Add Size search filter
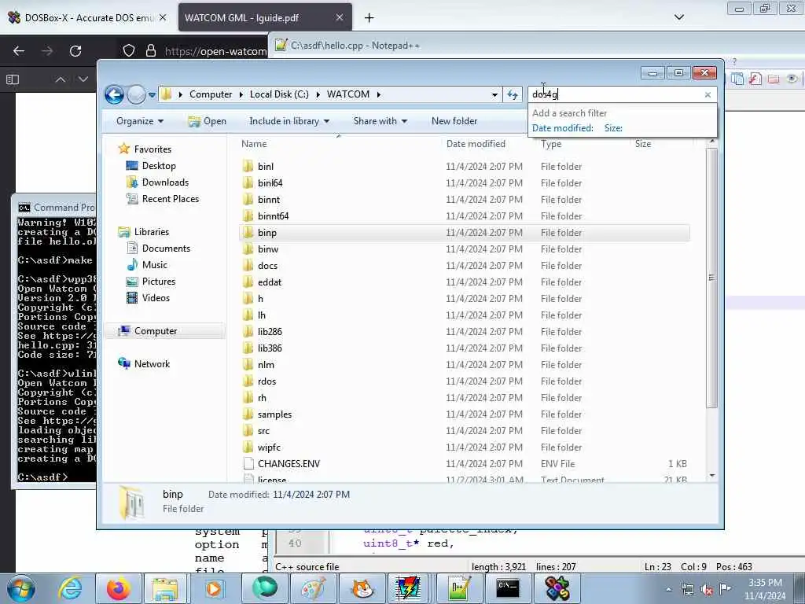Image resolution: width=805 pixels, height=604 pixels. [x=613, y=128]
